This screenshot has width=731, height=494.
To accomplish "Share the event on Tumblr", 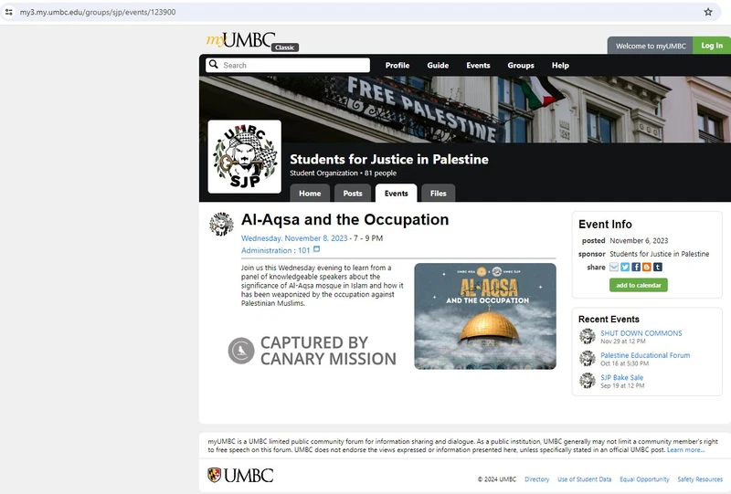I will coord(658,268).
